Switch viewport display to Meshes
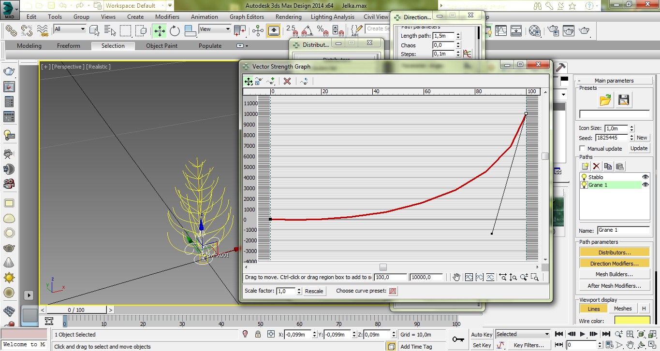 click(623, 309)
